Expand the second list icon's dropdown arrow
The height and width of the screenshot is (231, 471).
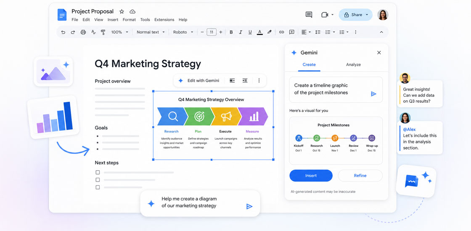click(347, 32)
